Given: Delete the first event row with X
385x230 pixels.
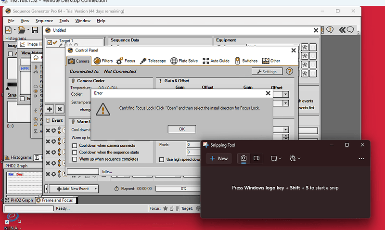Looking at the screenshot, I should tap(48, 130).
